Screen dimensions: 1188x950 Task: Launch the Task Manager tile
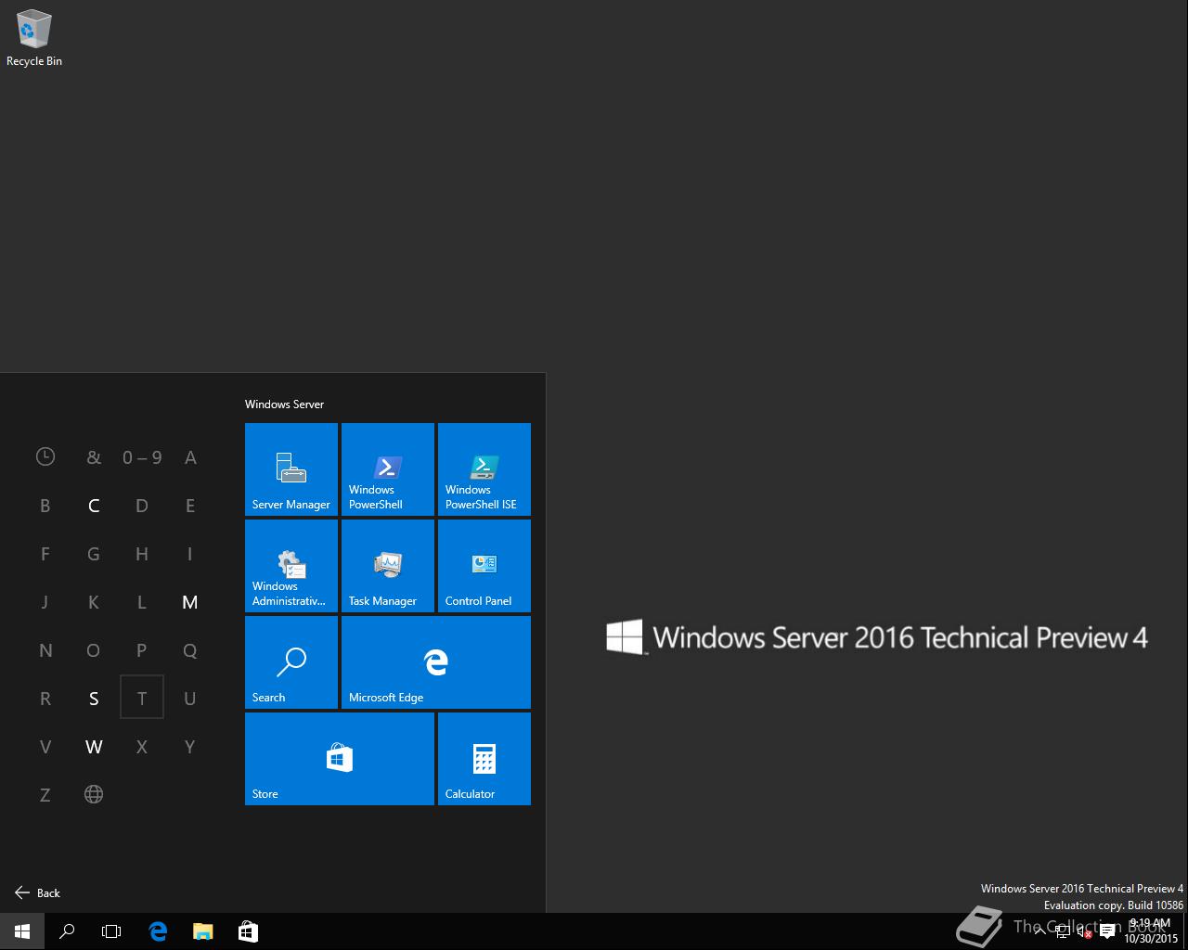[388, 566]
